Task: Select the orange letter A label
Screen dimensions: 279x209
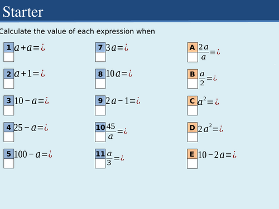Action: 193,47
